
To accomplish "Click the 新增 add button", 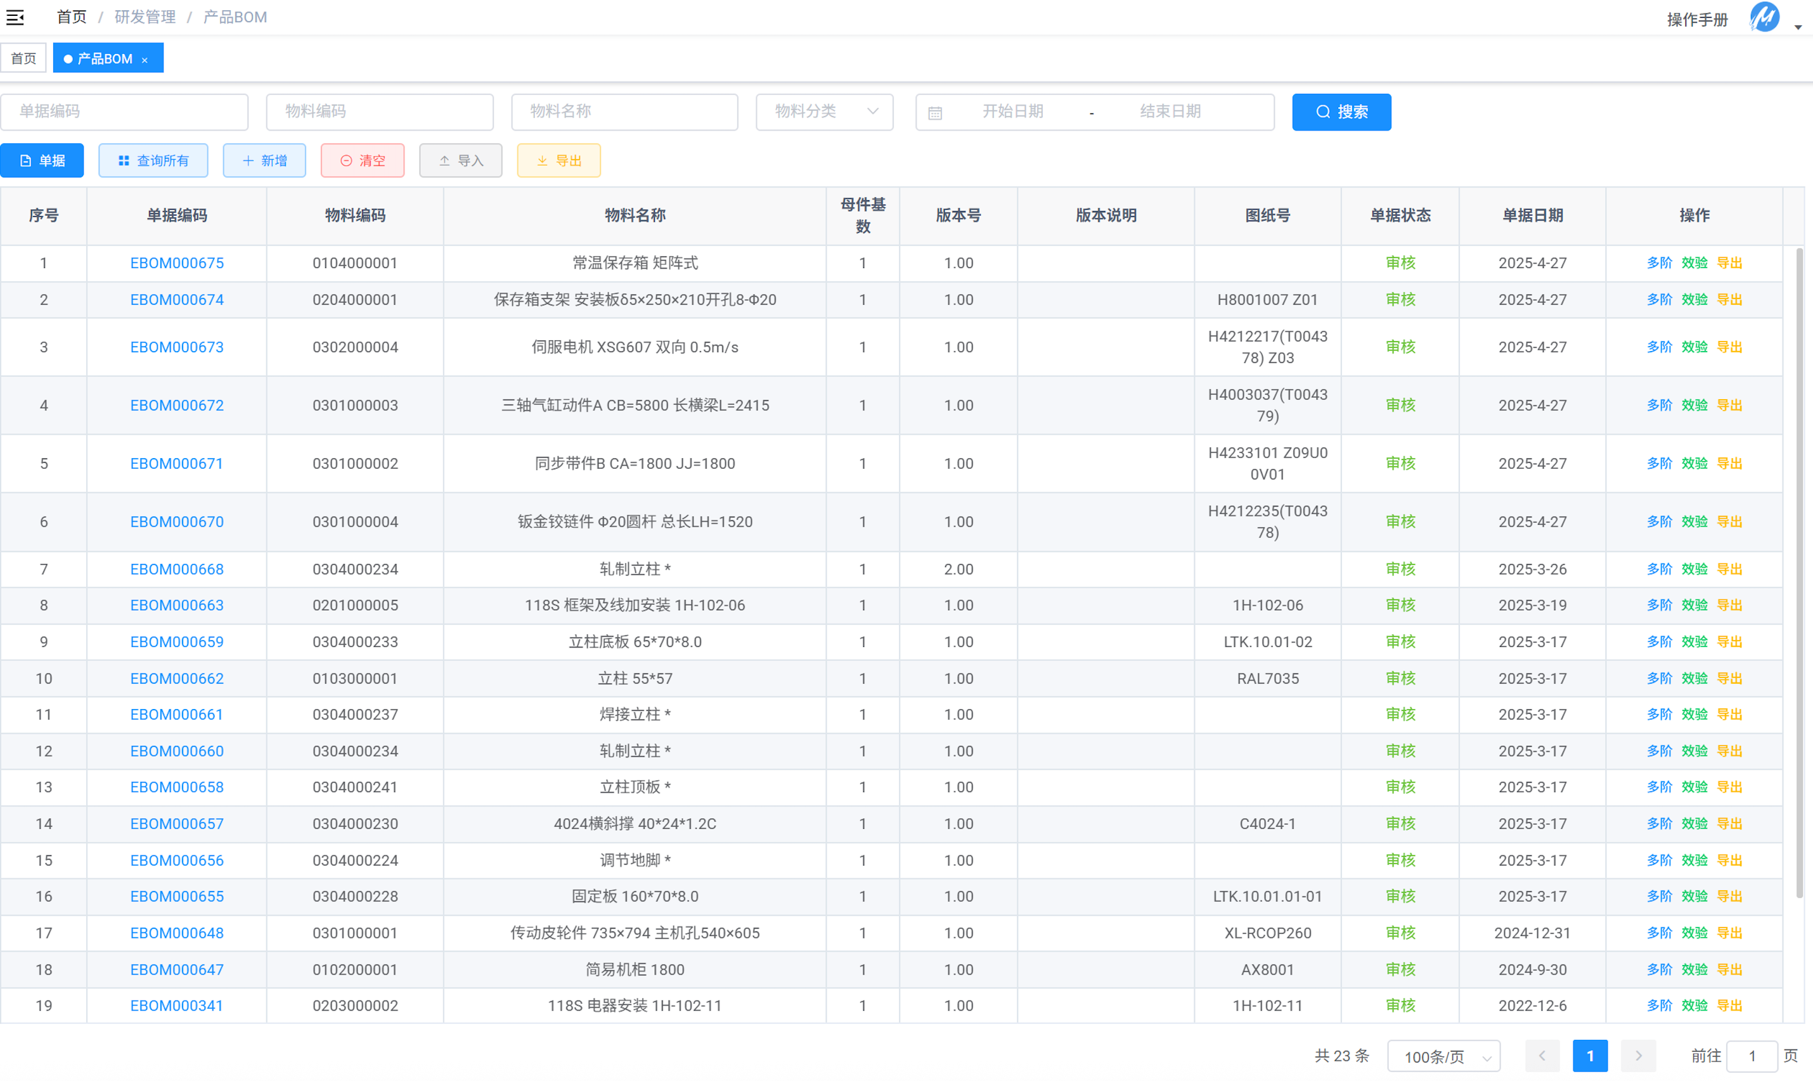I will pos(264,160).
